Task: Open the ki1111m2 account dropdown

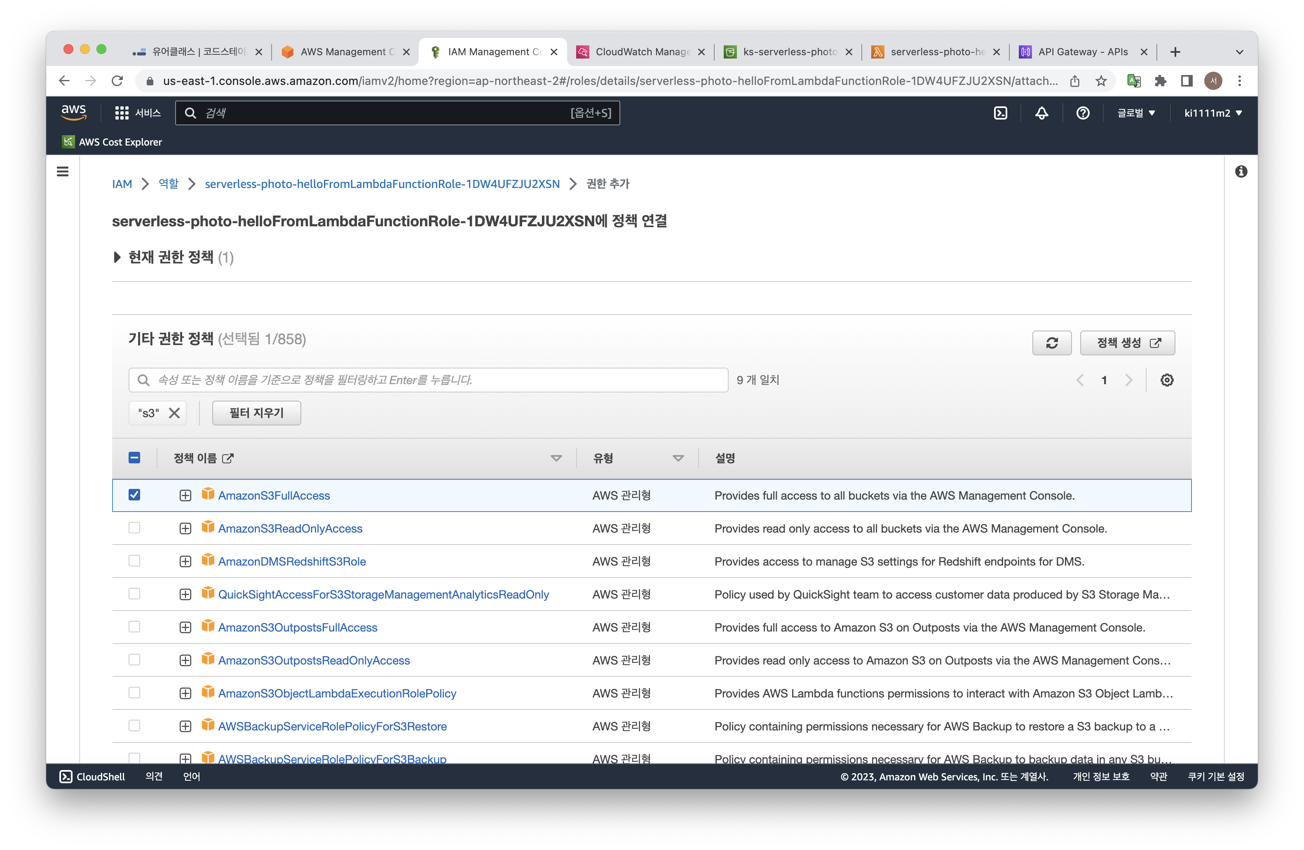Action: [x=1213, y=113]
